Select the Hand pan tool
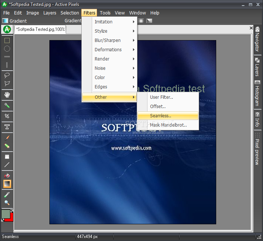The height and width of the screenshot is (241, 263). pyautogui.click(x=7, y=95)
